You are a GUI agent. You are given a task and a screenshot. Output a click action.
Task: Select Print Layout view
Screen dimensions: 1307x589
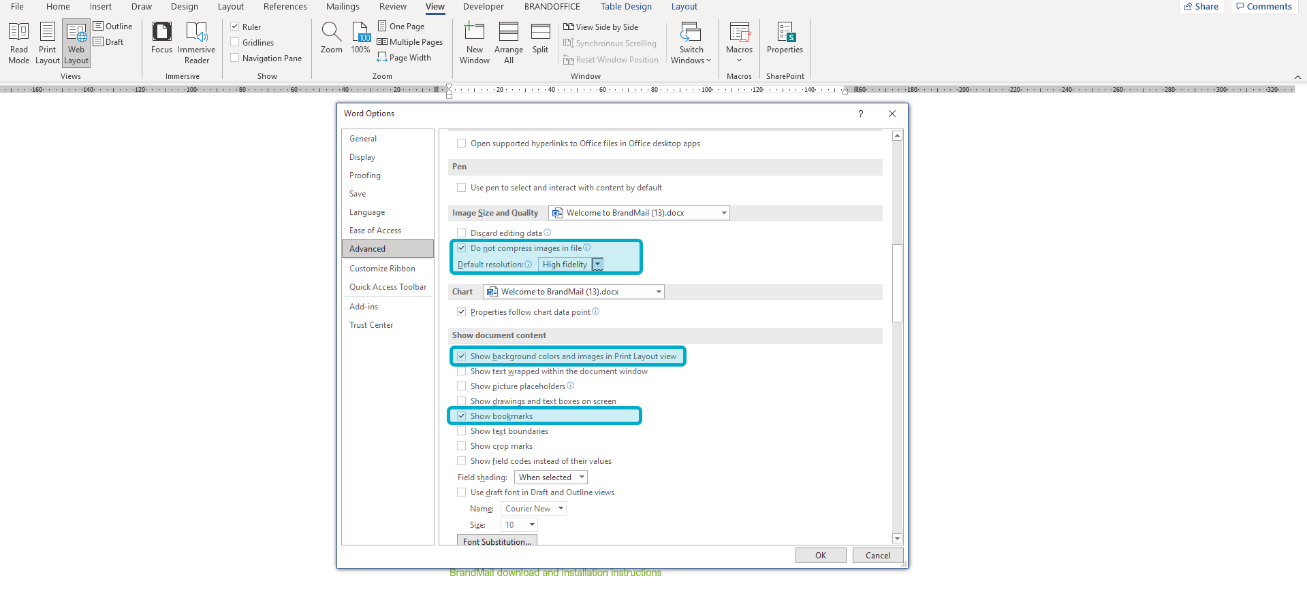48,43
